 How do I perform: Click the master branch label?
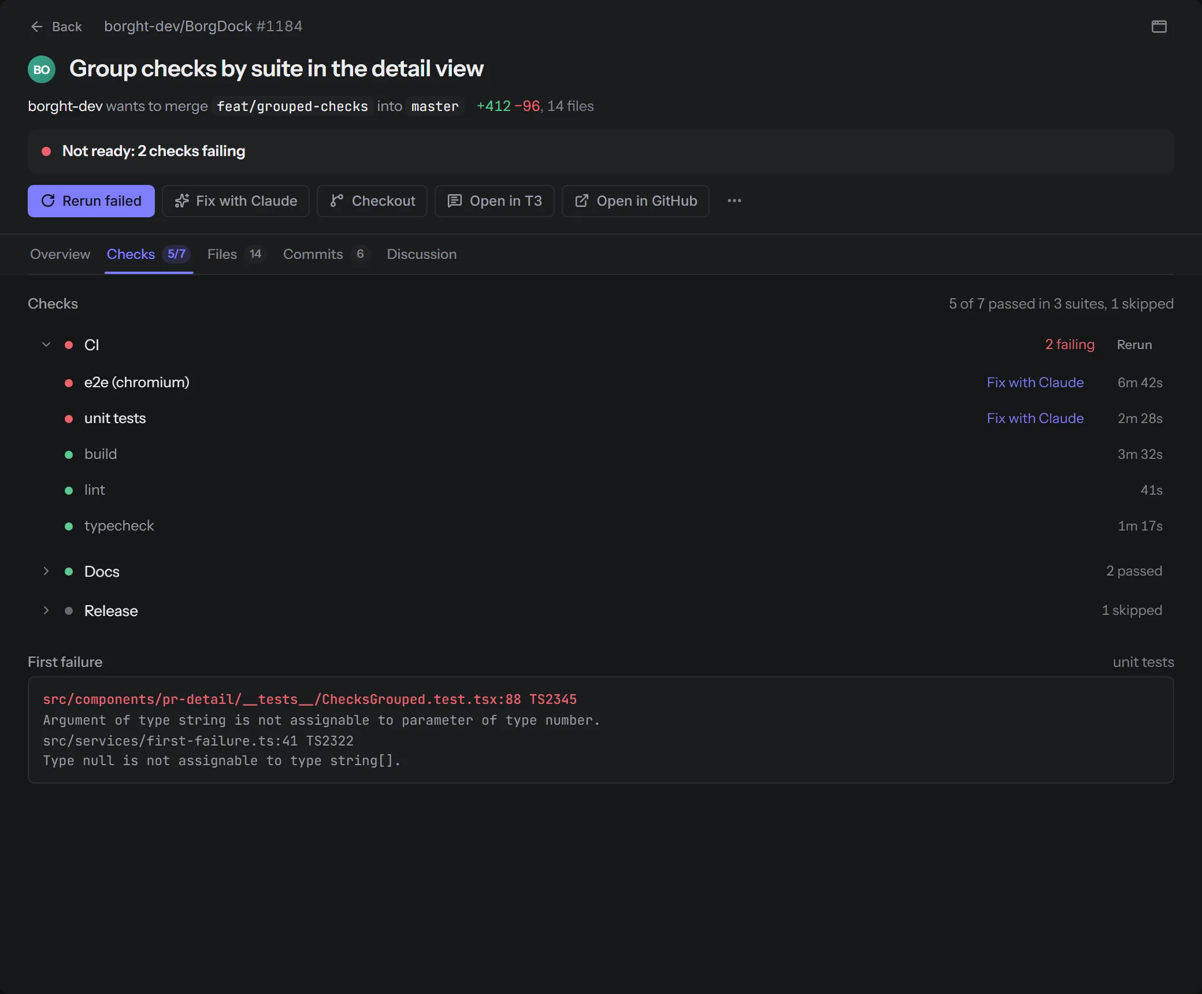click(x=435, y=106)
